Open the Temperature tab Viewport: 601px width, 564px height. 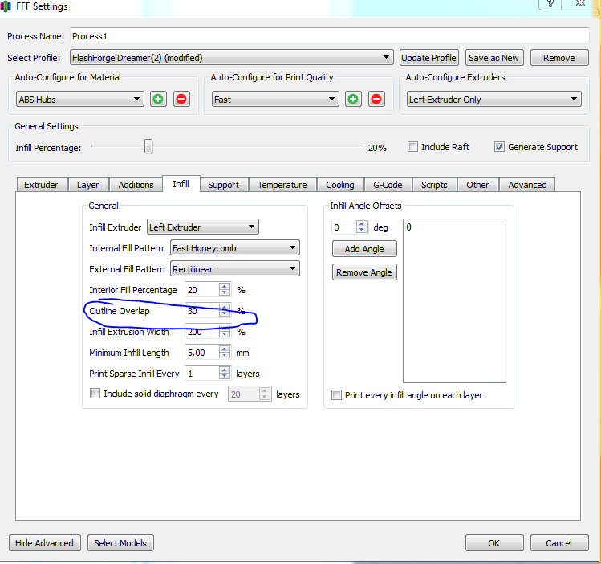click(x=282, y=185)
